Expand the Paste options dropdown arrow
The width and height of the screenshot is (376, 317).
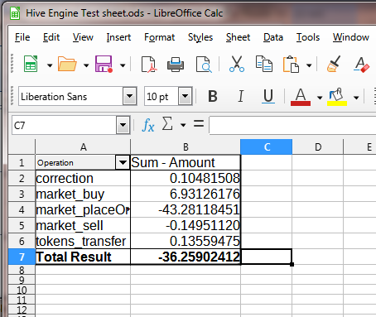click(x=309, y=65)
